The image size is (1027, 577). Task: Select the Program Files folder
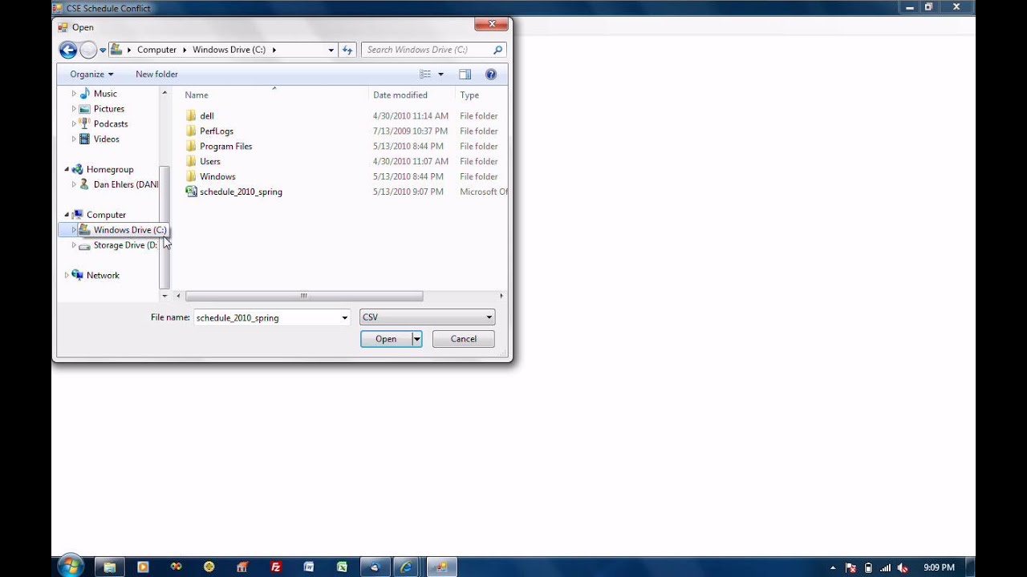[x=225, y=146]
